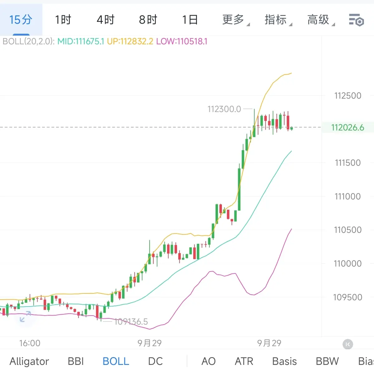Click the 112500 price axis label
Screen dimensions: 374x378
[348, 96]
